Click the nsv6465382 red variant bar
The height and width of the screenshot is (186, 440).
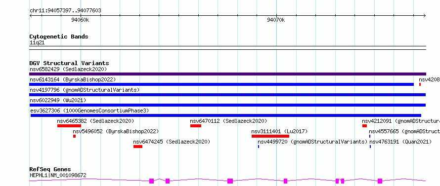point(69,126)
